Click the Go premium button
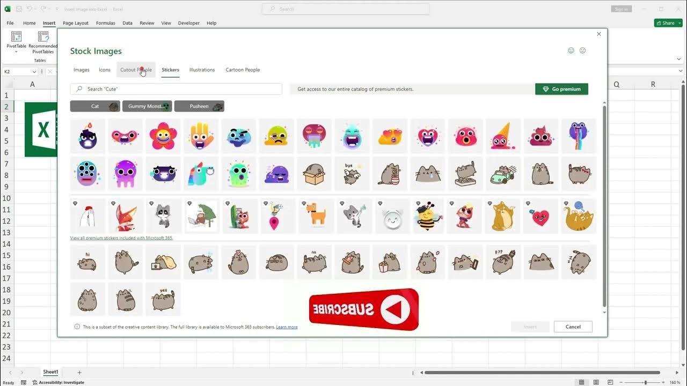 [561, 89]
